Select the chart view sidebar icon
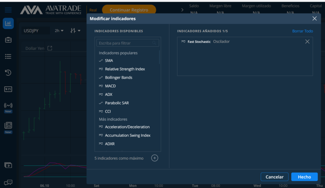The height and width of the screenshot is (188, 325). click(x=8, y=23)
